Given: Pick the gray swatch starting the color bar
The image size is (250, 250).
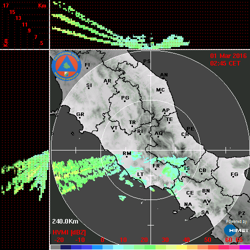Looking at the screenshot, I should click(x=55, y=247).
